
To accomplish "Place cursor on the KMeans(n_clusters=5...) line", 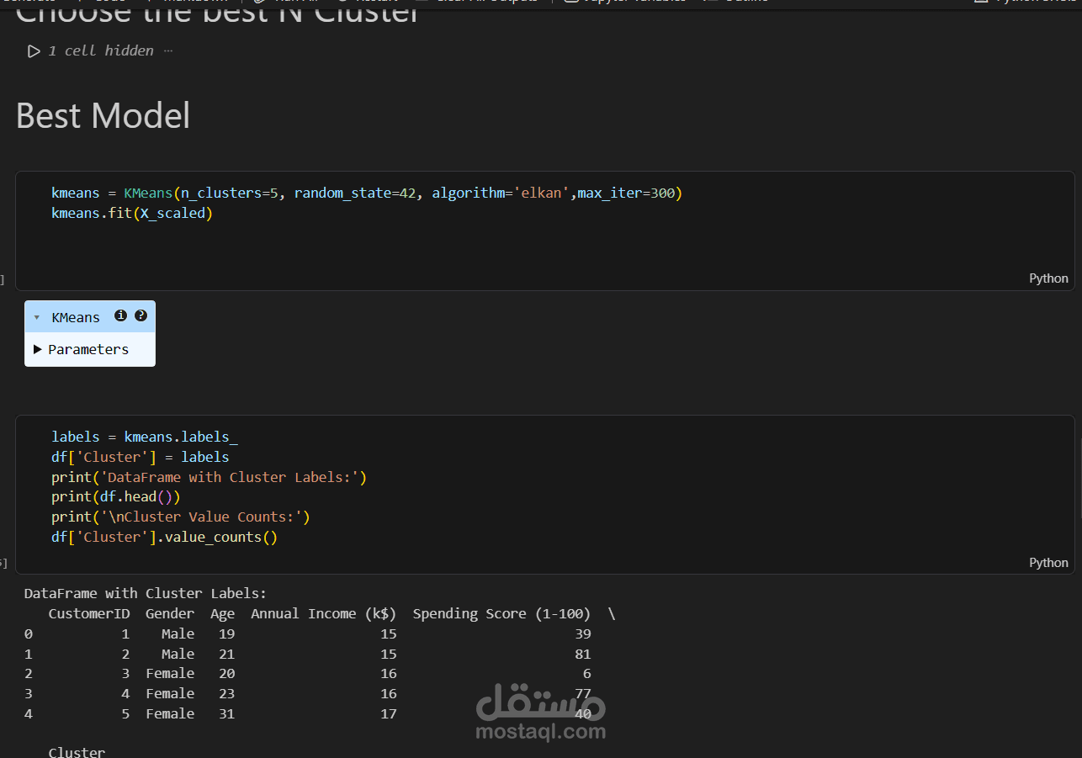I will 366,193.
